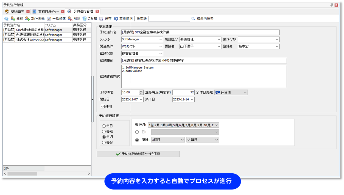The height and width of the screenshot is (195, 344).
Task: Open 一括修正 bulk edit tool
Action: [x=49, y=19]
